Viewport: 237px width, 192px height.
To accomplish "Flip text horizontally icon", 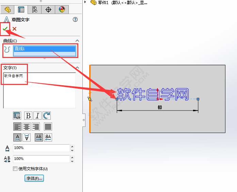I will point(48,137).
